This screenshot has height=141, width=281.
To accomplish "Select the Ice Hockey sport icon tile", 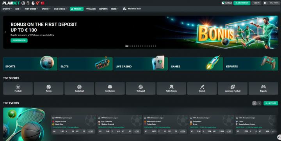I will pyautogui.click(x=110, y=88).
